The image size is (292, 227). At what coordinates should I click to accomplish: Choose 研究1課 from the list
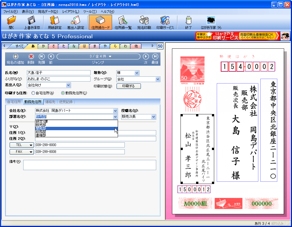click(x=76, y=122)
